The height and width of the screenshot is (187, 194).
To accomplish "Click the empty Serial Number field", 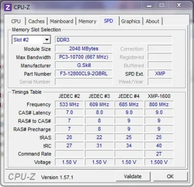I will point(84,82).
